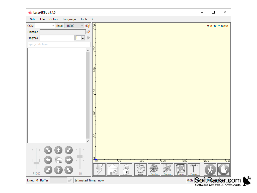Click the log scroll down arrow
Viewport: 257px width, 193px height.
click(x=88, y=141)
